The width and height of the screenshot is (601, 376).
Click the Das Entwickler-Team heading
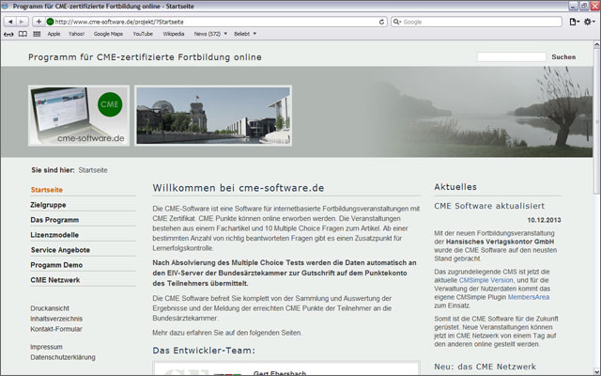[204, 351]
